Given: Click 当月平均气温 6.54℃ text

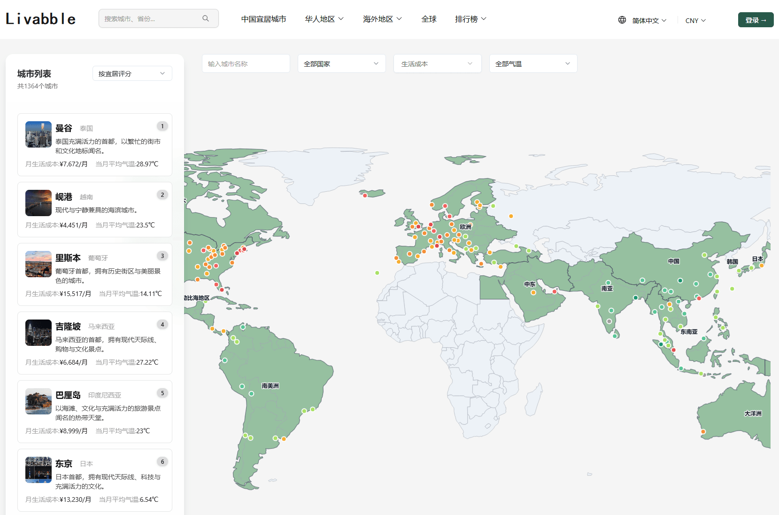Looking at the screenshot, I should pos(129,499).
